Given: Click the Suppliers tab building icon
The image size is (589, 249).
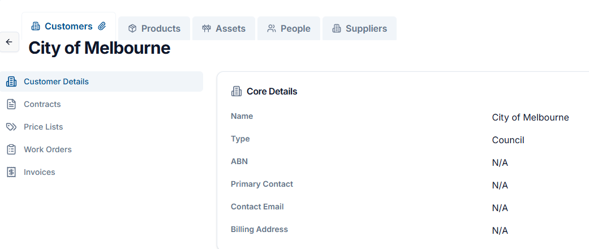Looking at the screenshot, I should (x=337, y=28).
